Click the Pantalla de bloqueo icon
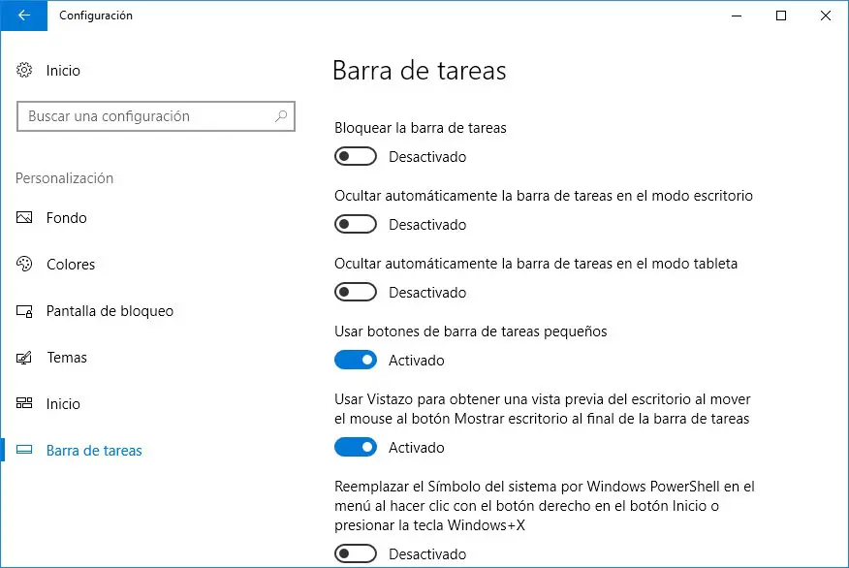 [25, 311]
